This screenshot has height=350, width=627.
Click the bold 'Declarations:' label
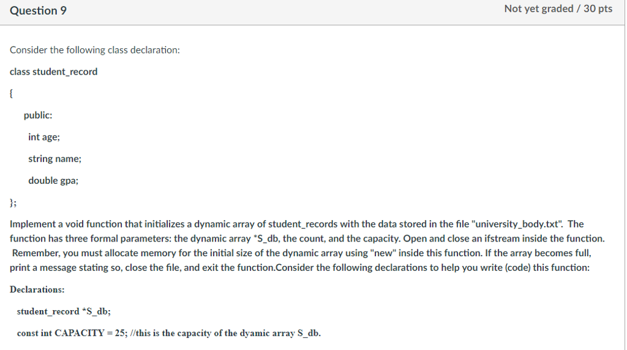click(x=37, y=289)
